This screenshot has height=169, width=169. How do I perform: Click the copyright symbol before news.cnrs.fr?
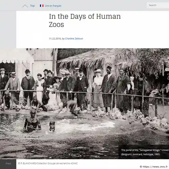(x=141, y=167)
